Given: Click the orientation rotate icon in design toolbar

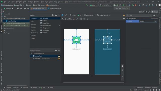Looking at the screenshot, I should [66, 15].
